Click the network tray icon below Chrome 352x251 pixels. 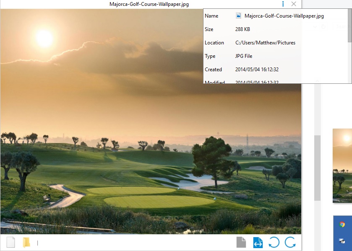click(342, 241)
